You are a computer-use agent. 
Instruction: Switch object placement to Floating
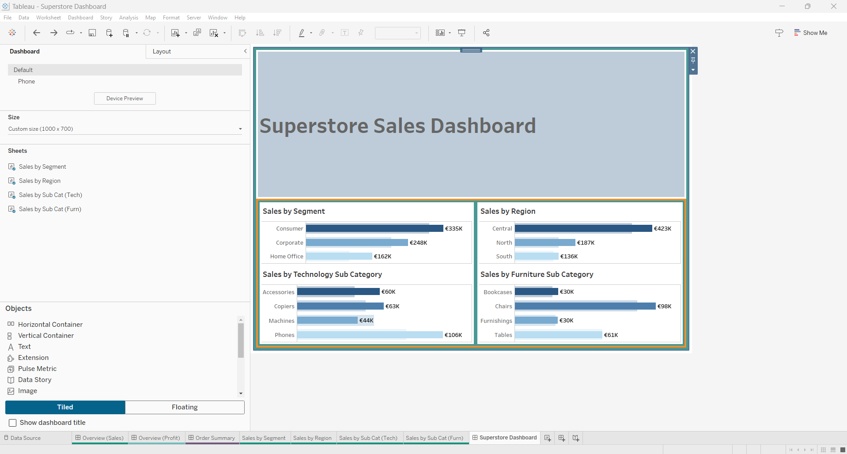[x=185, y=407]
